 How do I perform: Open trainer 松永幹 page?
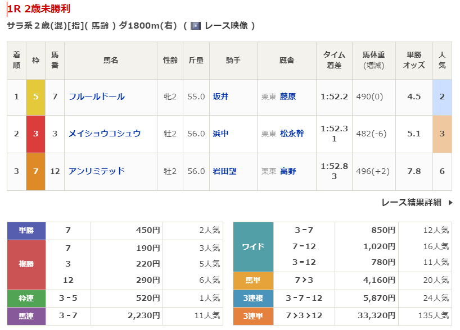pos(292,134)
